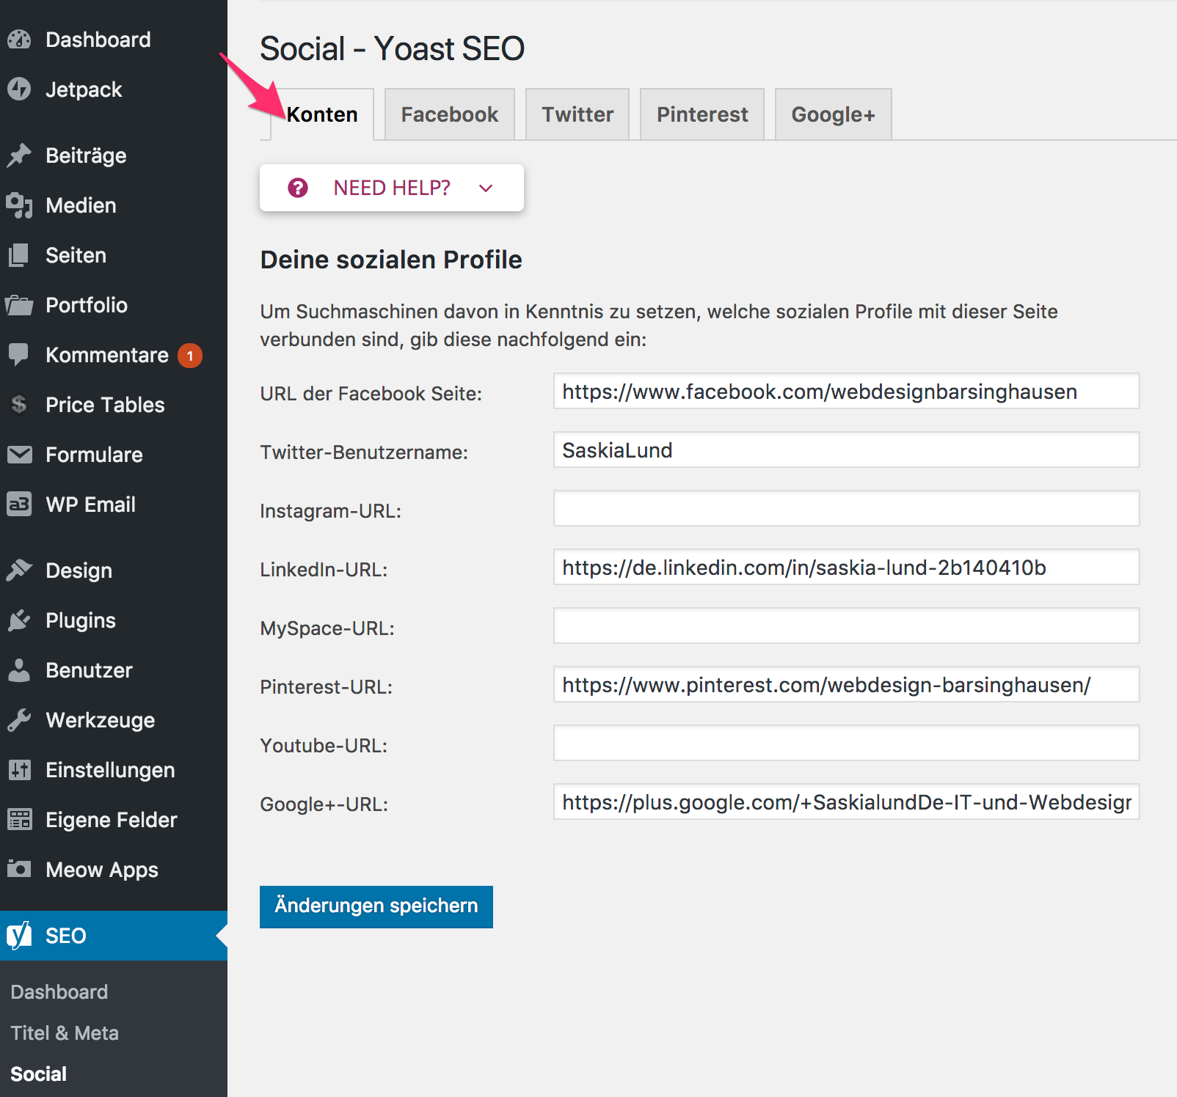
Task: Click the empty Instagram-URL field
Action: point(846,508)
